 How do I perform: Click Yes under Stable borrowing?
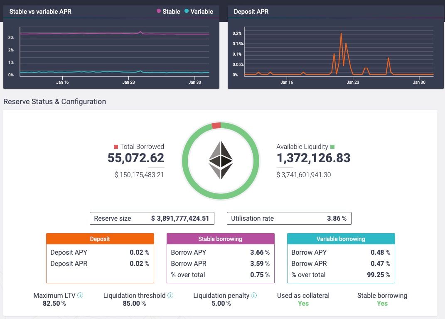pyautogui.click(x=382, y=303)
